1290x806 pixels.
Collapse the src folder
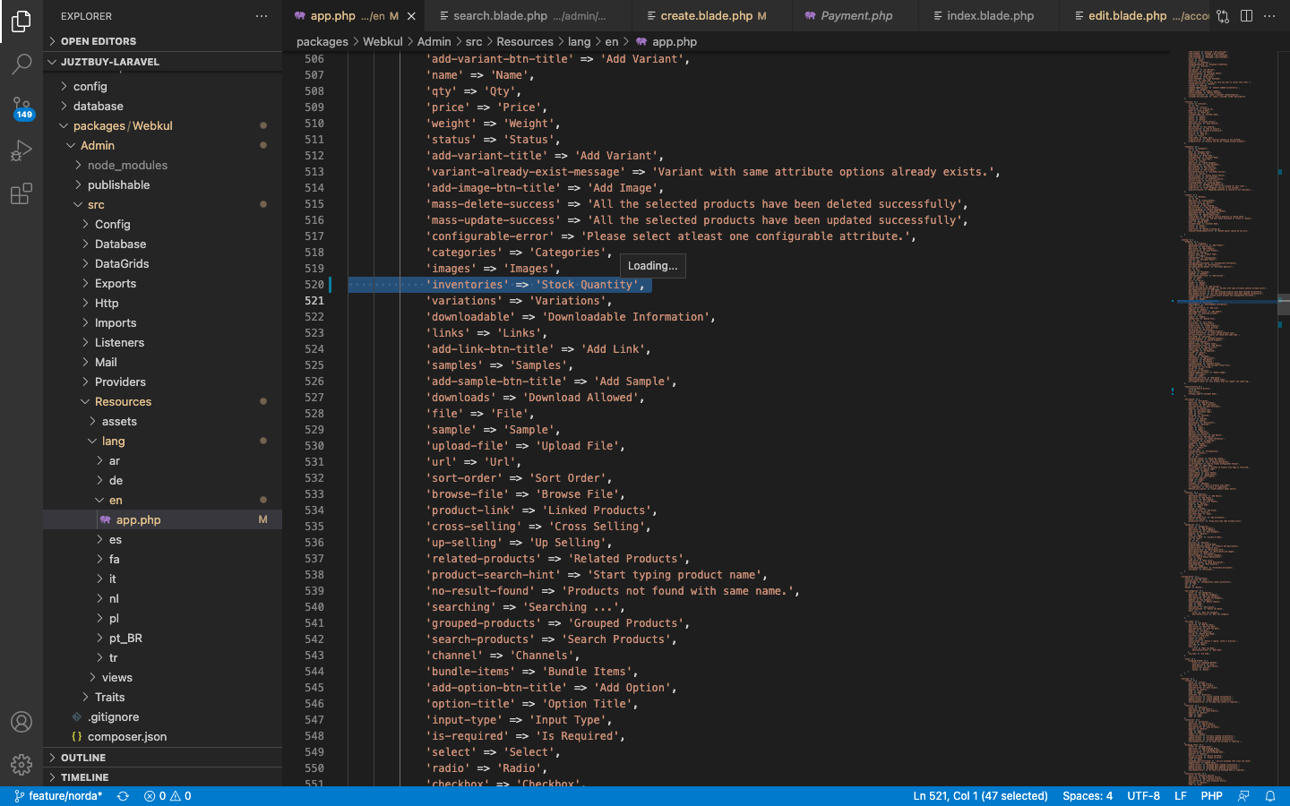tap(162, 205)
